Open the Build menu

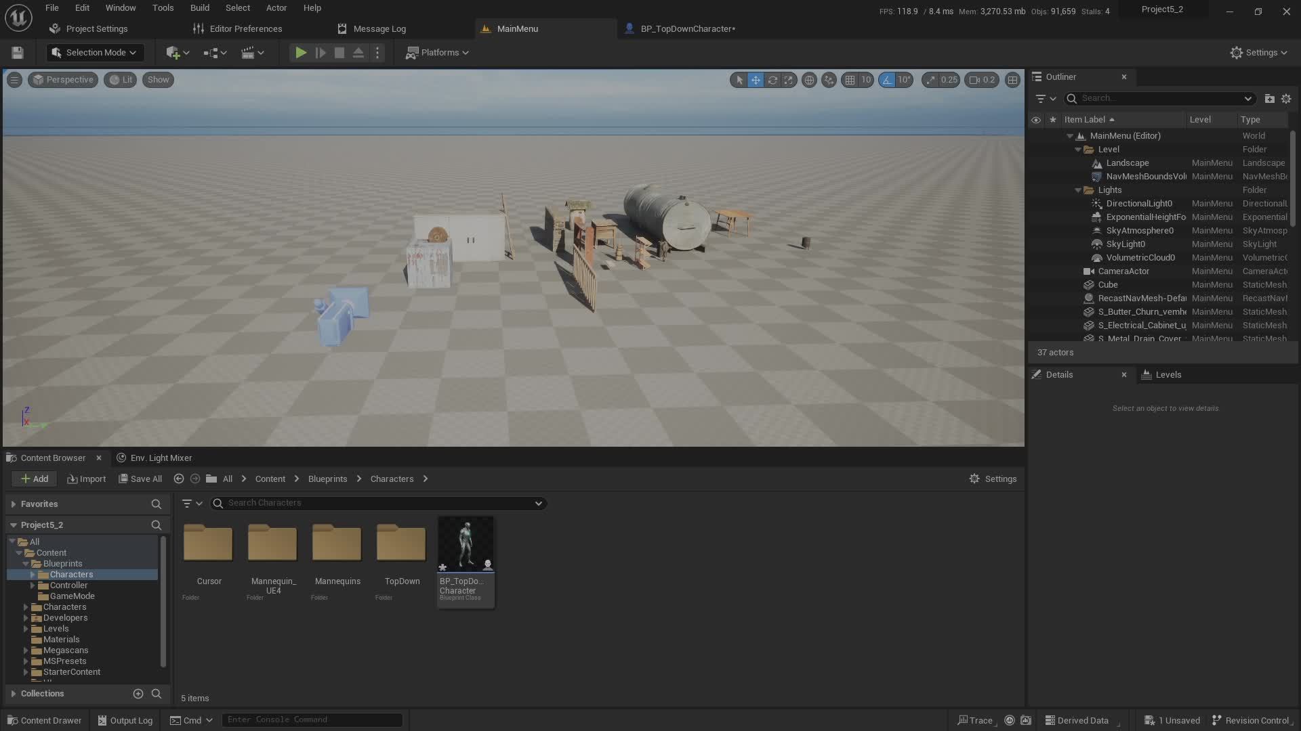(x=199, y=7)
